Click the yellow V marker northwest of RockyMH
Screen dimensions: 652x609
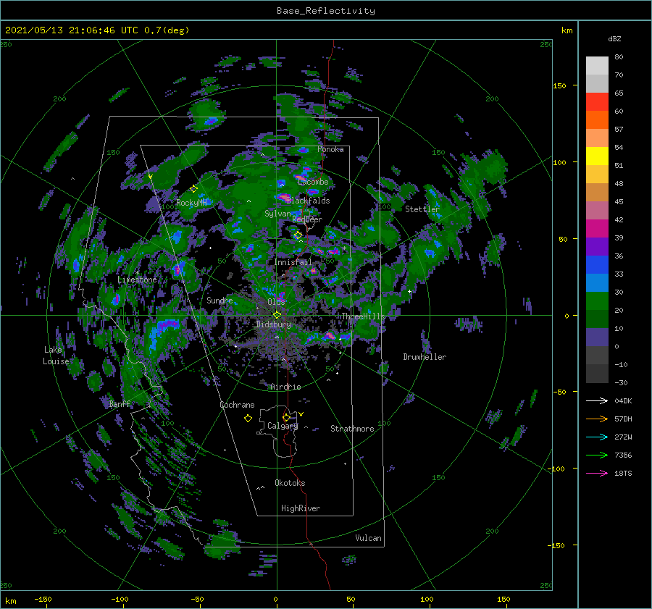[x=150, y=177]
